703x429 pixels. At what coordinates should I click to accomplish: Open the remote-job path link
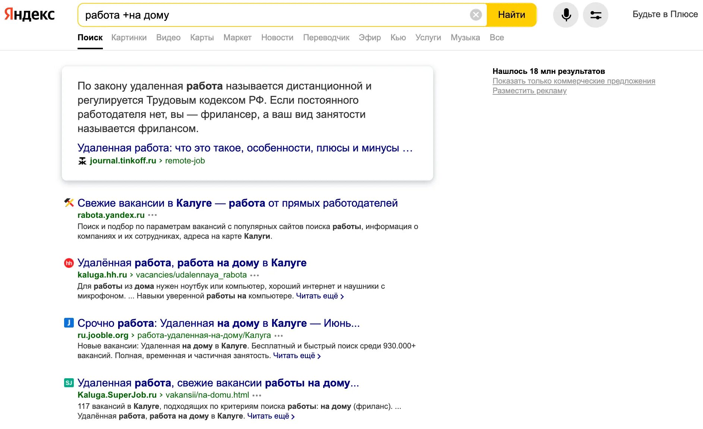tap(185, 160)
